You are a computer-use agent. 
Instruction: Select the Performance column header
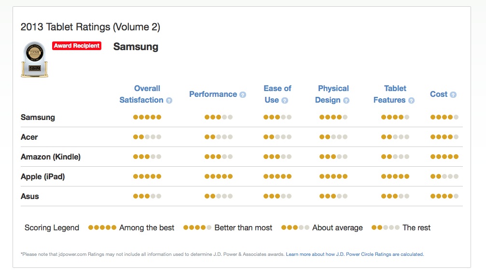click(213, 94)
